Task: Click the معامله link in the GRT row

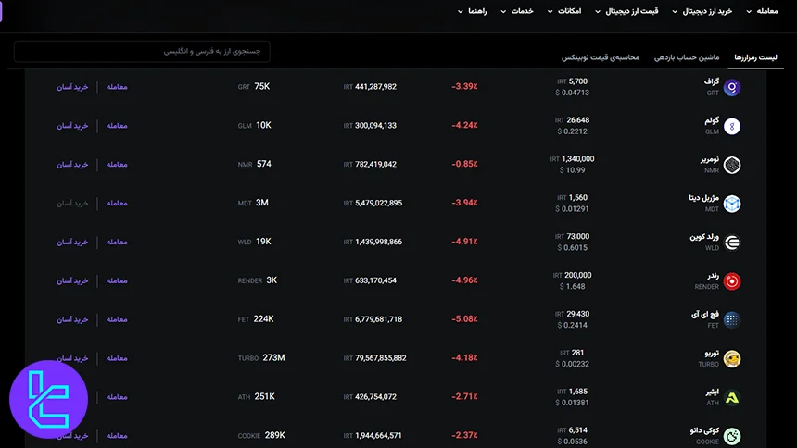Action: point(117,87)
